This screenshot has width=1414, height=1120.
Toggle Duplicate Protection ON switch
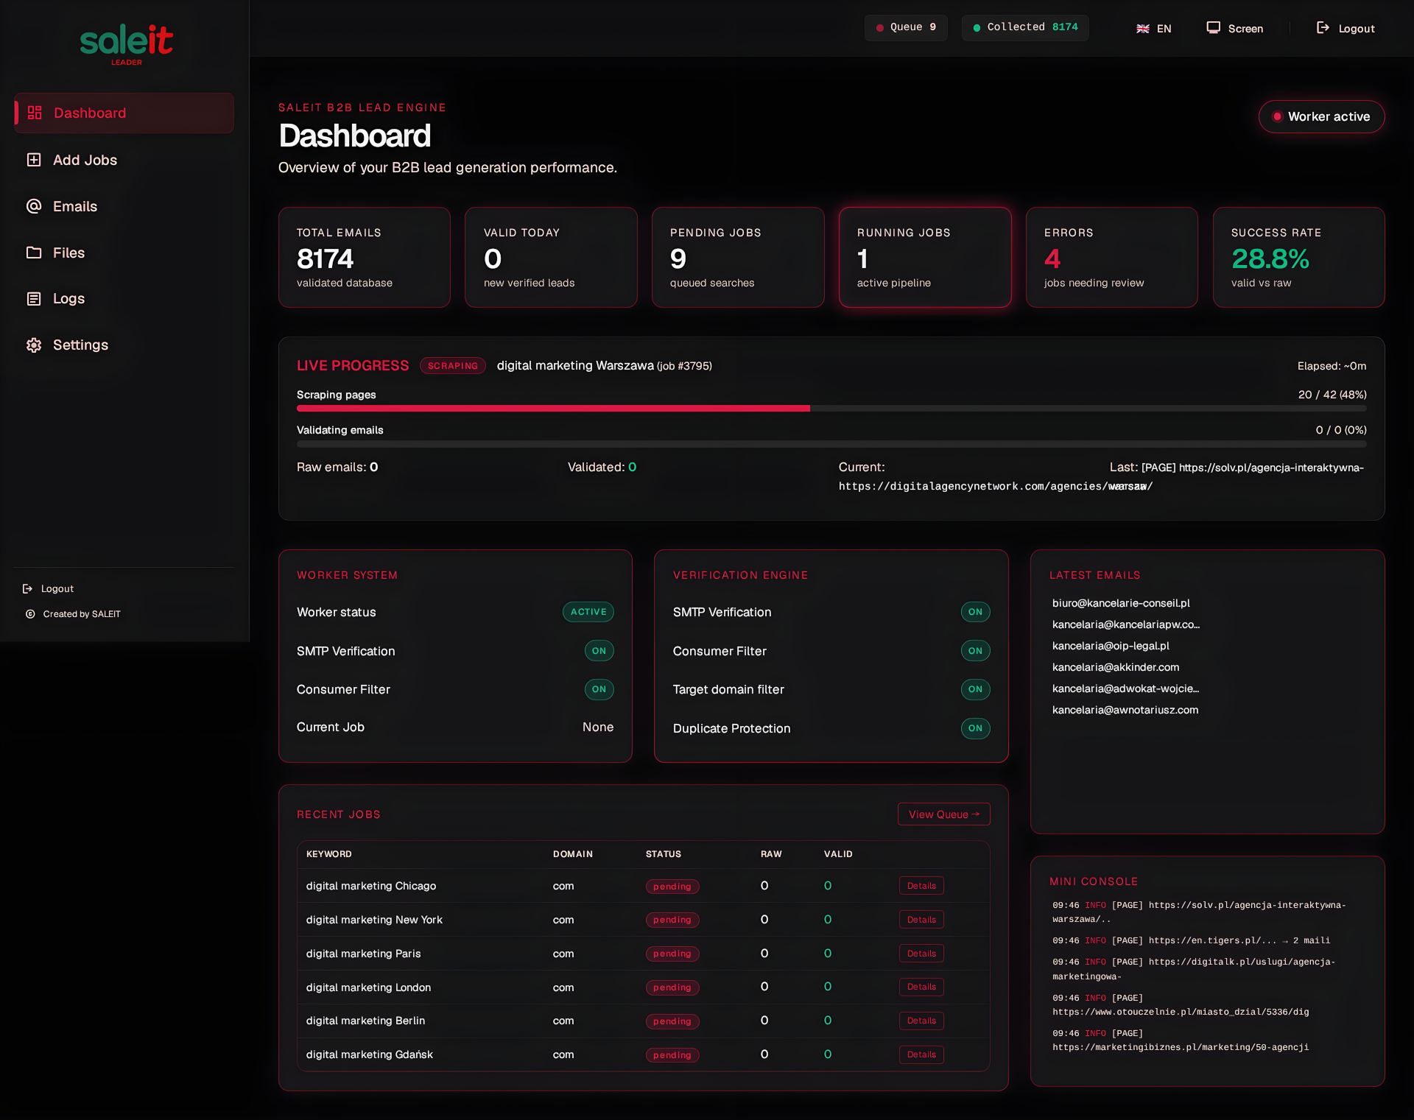click(975, 728)
